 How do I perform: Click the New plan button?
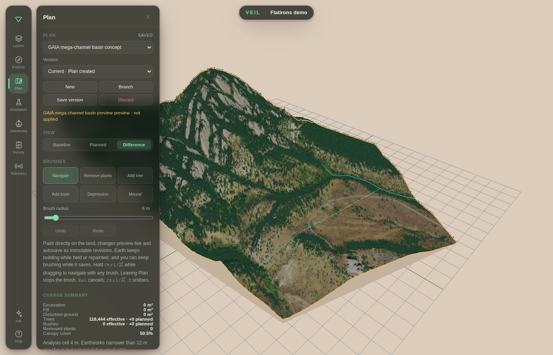[70, 87]
